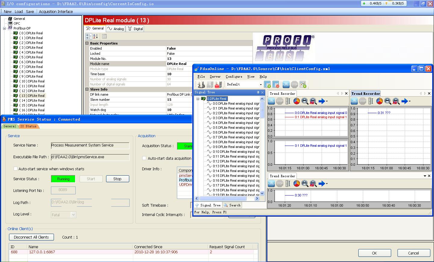The height and width of the screenshot is (262, 434).
Task: Click the red disconnect server icon in FdaaOnline
Action: (218, 85)
